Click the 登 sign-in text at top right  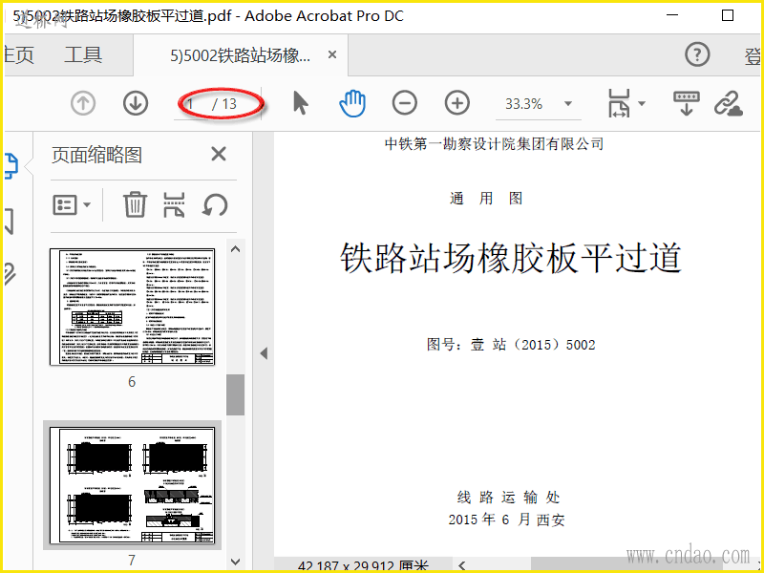click(753, 56)
